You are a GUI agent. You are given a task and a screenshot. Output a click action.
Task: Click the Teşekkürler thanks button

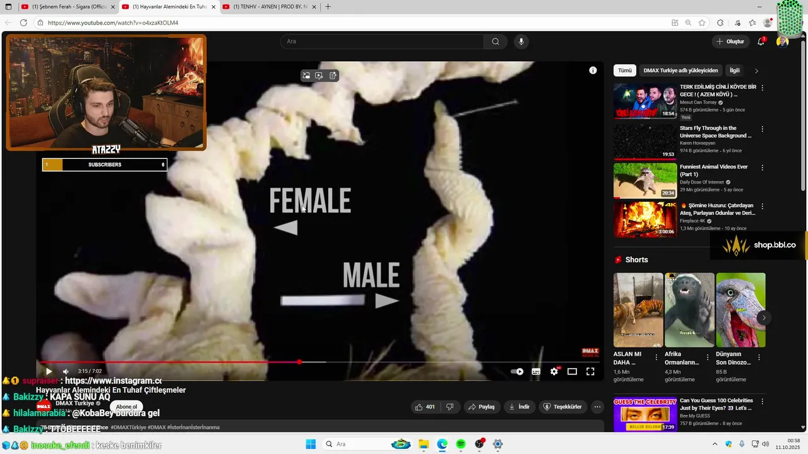click(562, 407)
